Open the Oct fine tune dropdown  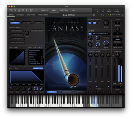(x=117, y=34)
